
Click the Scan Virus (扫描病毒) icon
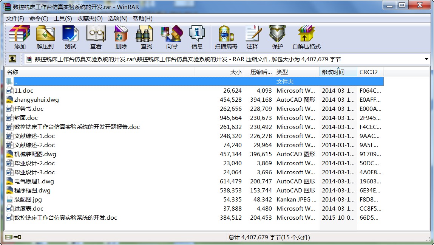point(226,37)
